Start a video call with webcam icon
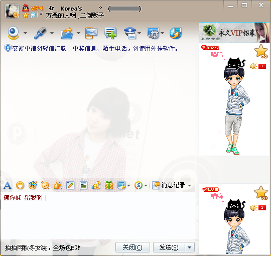271x256 pixels. tap(14, 33)
